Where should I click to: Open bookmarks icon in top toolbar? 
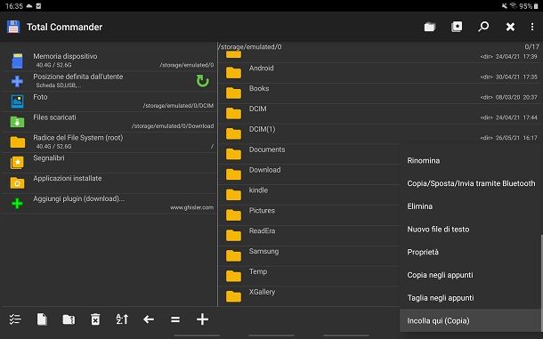[457, 27]
